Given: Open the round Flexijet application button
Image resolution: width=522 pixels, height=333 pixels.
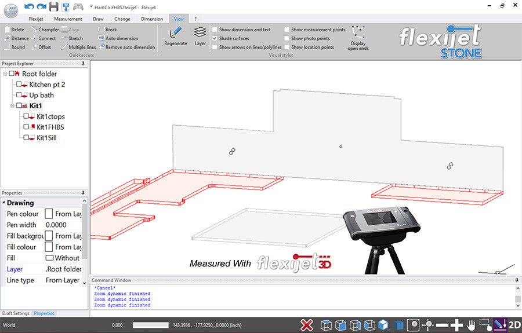Looking at the screenshot, I should coord(11,10).
